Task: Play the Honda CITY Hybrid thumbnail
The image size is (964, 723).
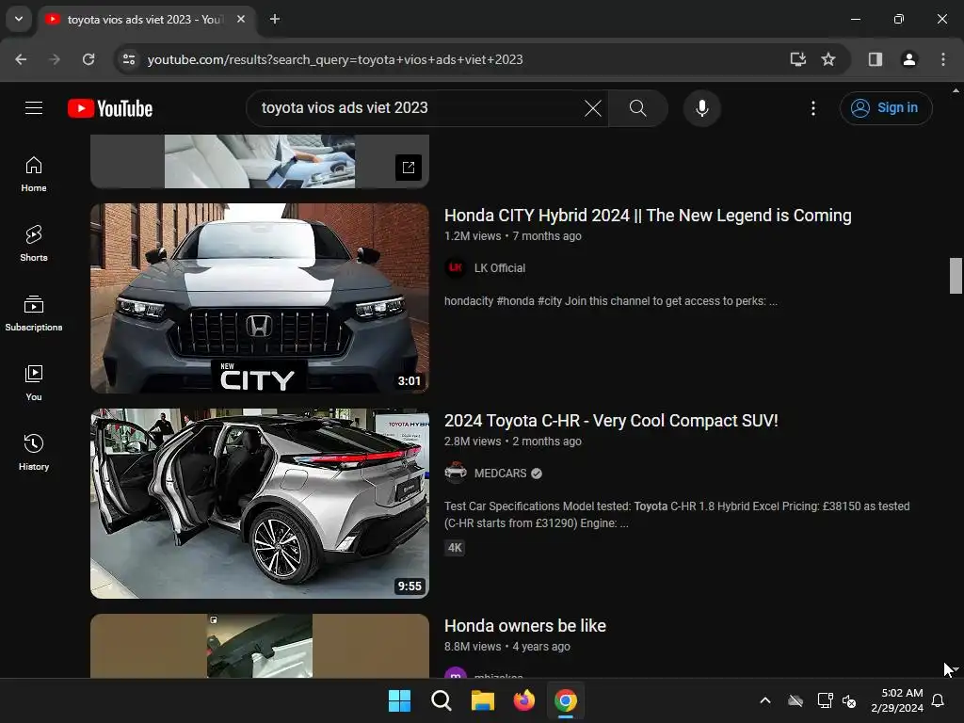Action: click(x=260, y=298)
